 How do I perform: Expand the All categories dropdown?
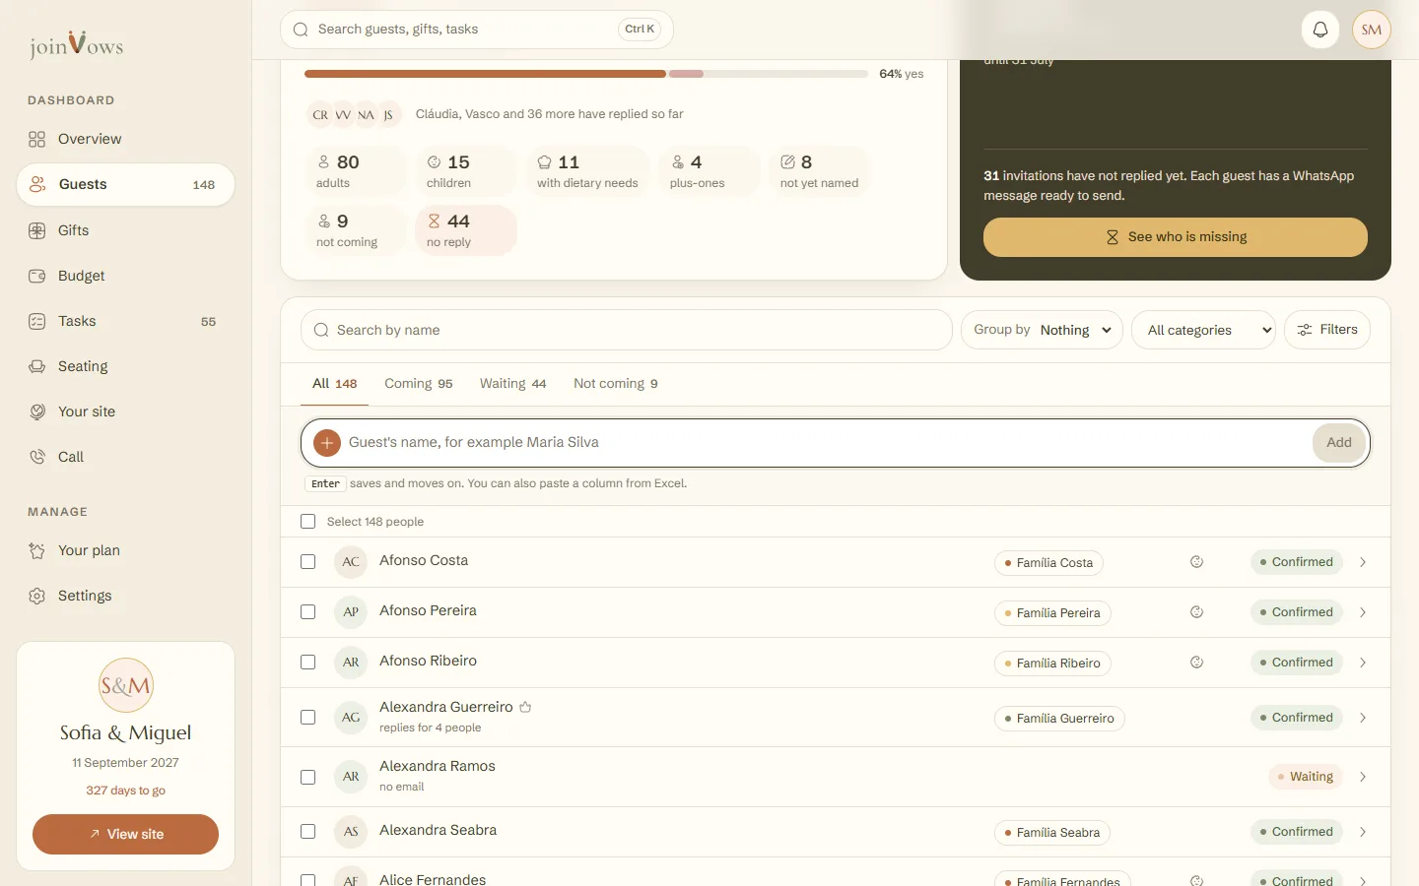pos(1204,330)
